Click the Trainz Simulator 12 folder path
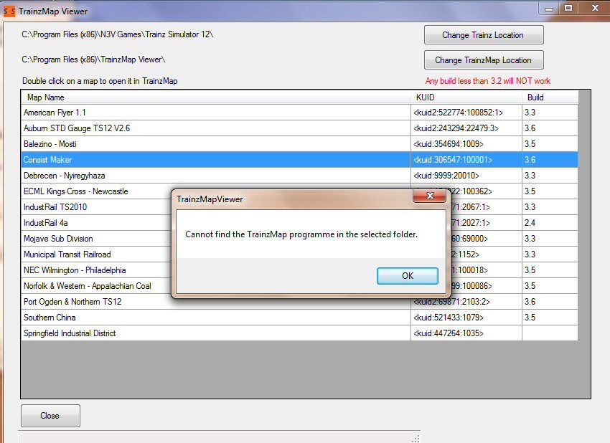Image resolution: width=610 pixels, height=443 pixels. [118, 34]
